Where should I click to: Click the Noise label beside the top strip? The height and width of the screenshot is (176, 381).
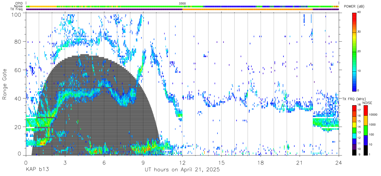pos(19,6)
